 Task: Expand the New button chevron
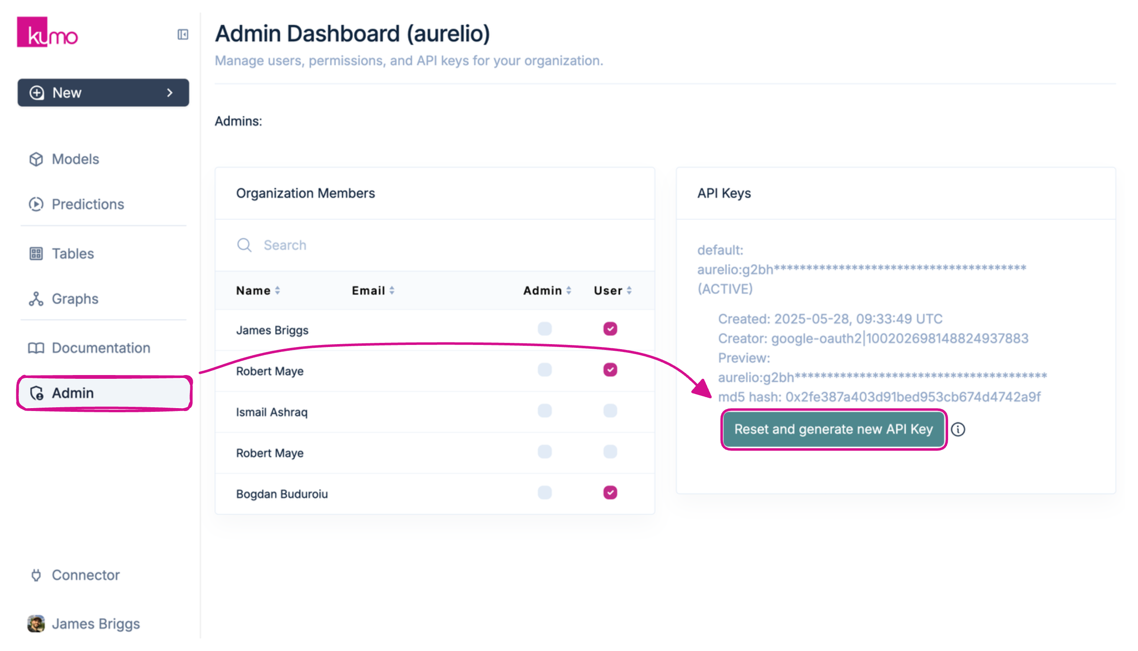[170, 92]
